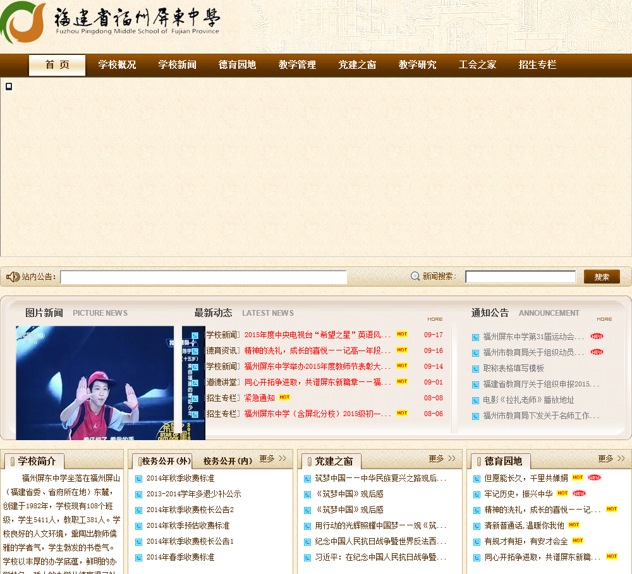Open 党建之窗 in the navigation bar

[x=357, y=65]
